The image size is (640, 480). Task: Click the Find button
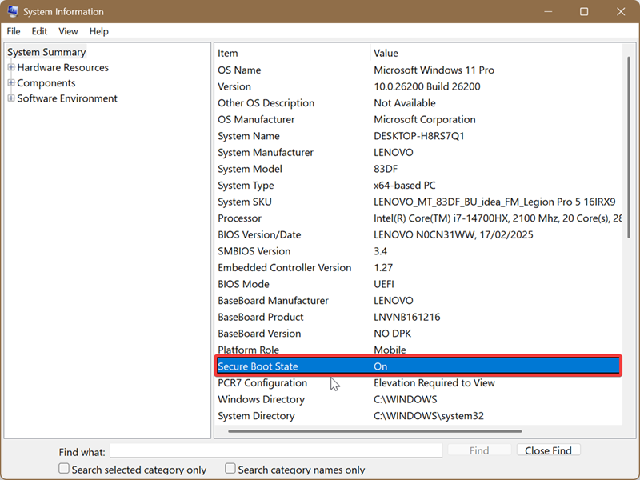click(x=479, y=450)
